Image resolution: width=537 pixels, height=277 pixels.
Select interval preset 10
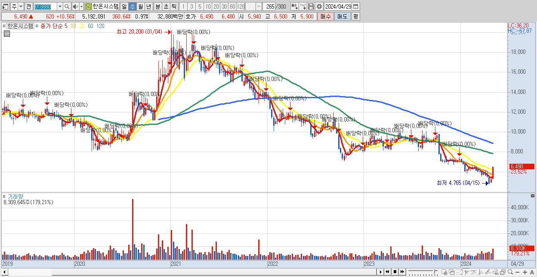208,6
